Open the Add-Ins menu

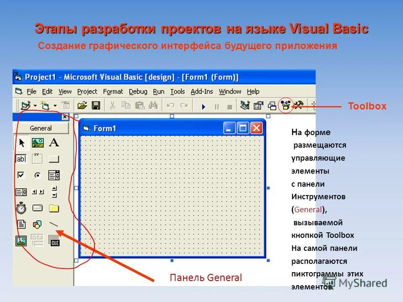click(202, 92)
